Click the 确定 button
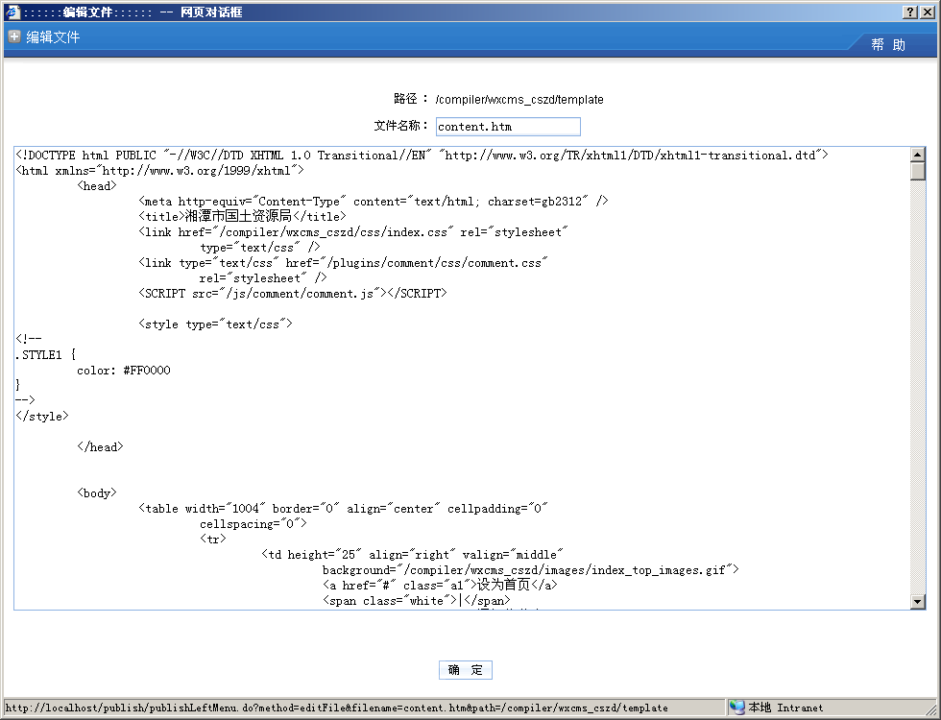The height and width of the screenshot is (720, 941). (x=465, y=670)
